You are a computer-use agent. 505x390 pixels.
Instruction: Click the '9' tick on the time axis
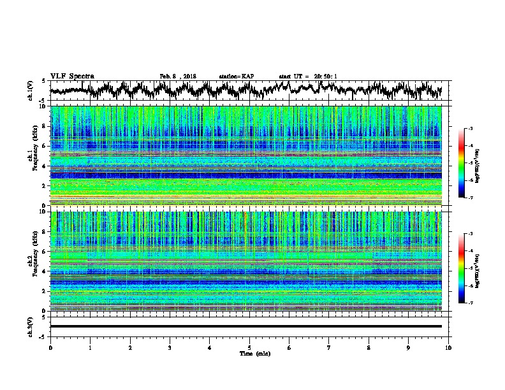pyautogui.click(x=408, y=348)
